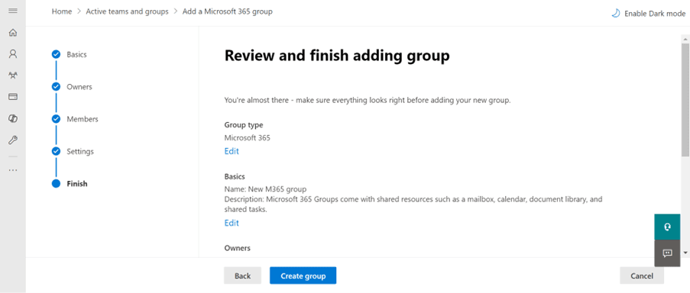Click the 'Owners' section heading

click(x=237, y=248)
